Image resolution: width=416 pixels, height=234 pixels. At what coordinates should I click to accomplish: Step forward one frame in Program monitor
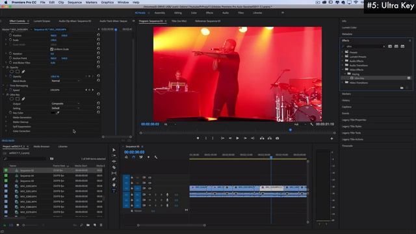click(x=245, y=138)
